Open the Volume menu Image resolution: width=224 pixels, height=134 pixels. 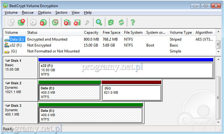click(x=11, y=12)
